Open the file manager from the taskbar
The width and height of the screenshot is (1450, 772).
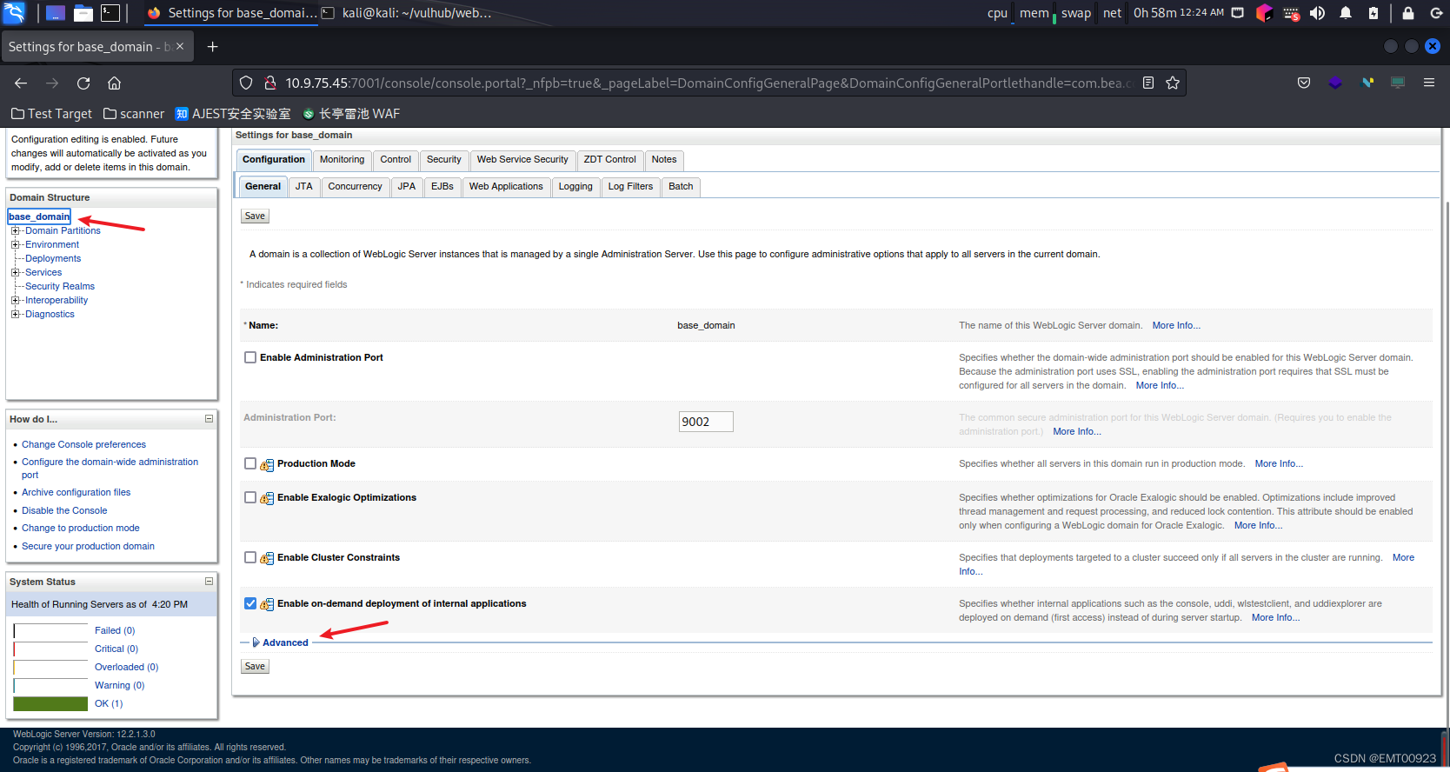coord(83,13)
